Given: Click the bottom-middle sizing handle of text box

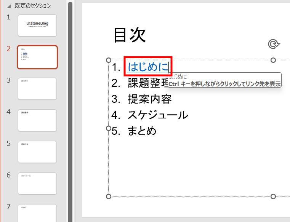Looking at the screenshot, I should point(273,196).
